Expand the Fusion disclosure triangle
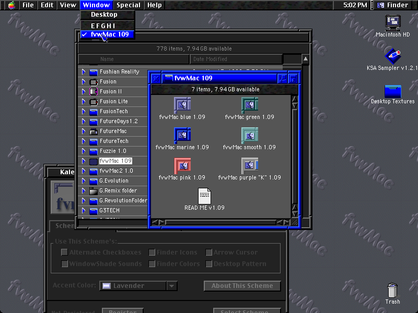This screenshot has width=418, height=313. (x=84, y=82)
